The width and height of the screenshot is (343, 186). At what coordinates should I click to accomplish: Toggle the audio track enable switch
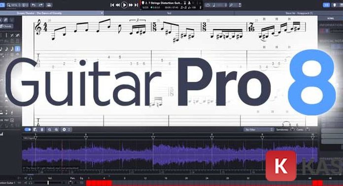pyautogui.click(x=28, y=130)
